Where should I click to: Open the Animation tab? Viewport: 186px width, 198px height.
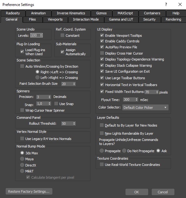[38, 13]
